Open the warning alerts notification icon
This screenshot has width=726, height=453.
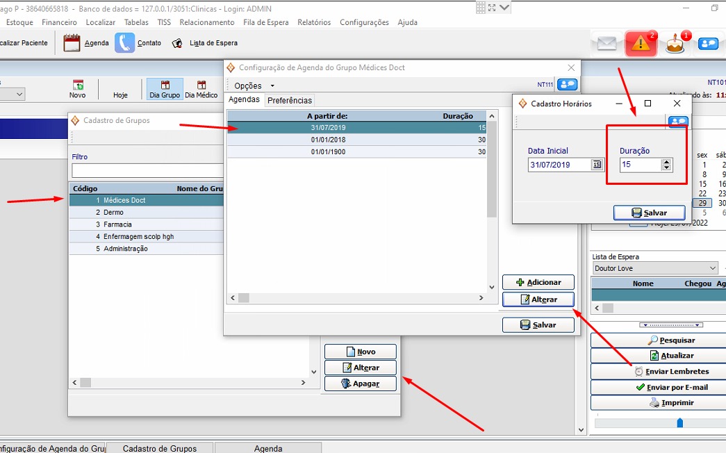[x=641, y=44]
